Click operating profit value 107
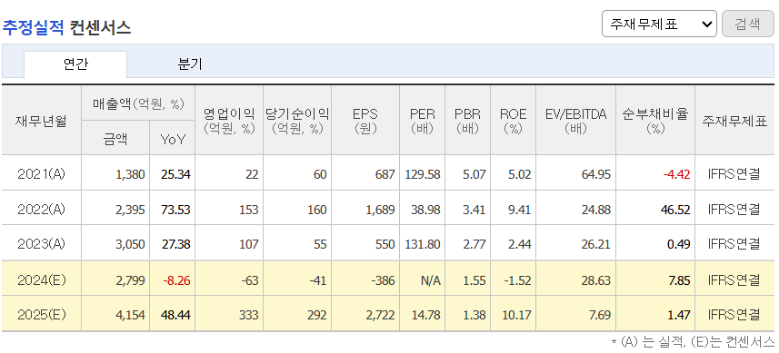This screenshot has width=779, height=353. coord(249,244)
